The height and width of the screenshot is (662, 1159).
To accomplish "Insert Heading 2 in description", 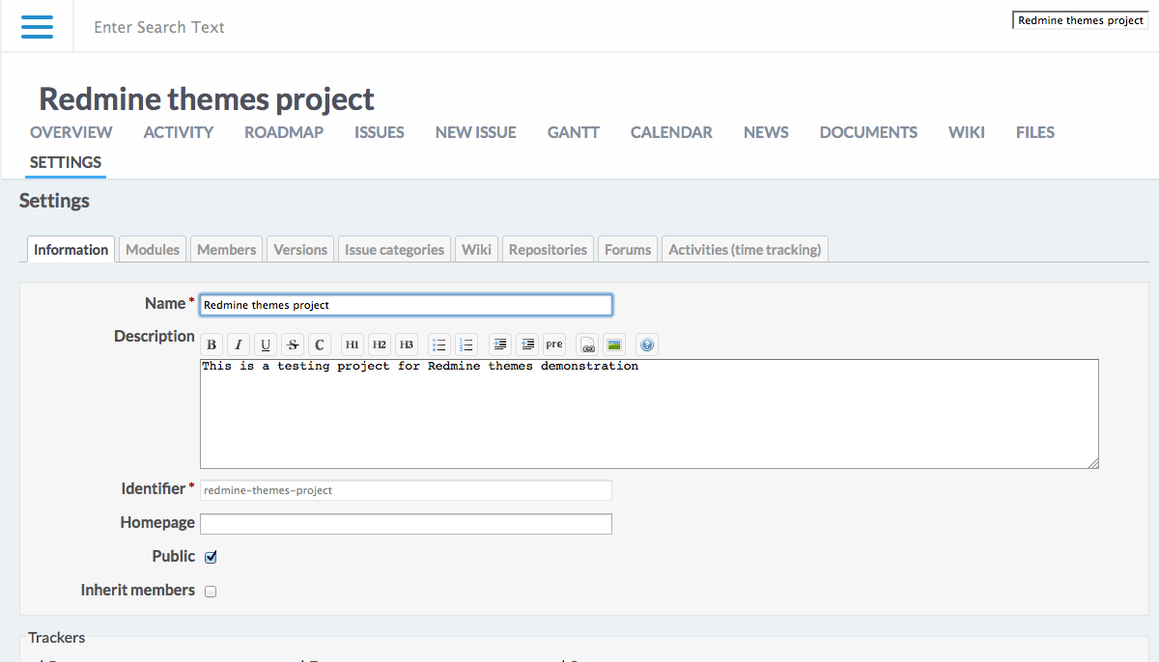I will click(380, 345).
